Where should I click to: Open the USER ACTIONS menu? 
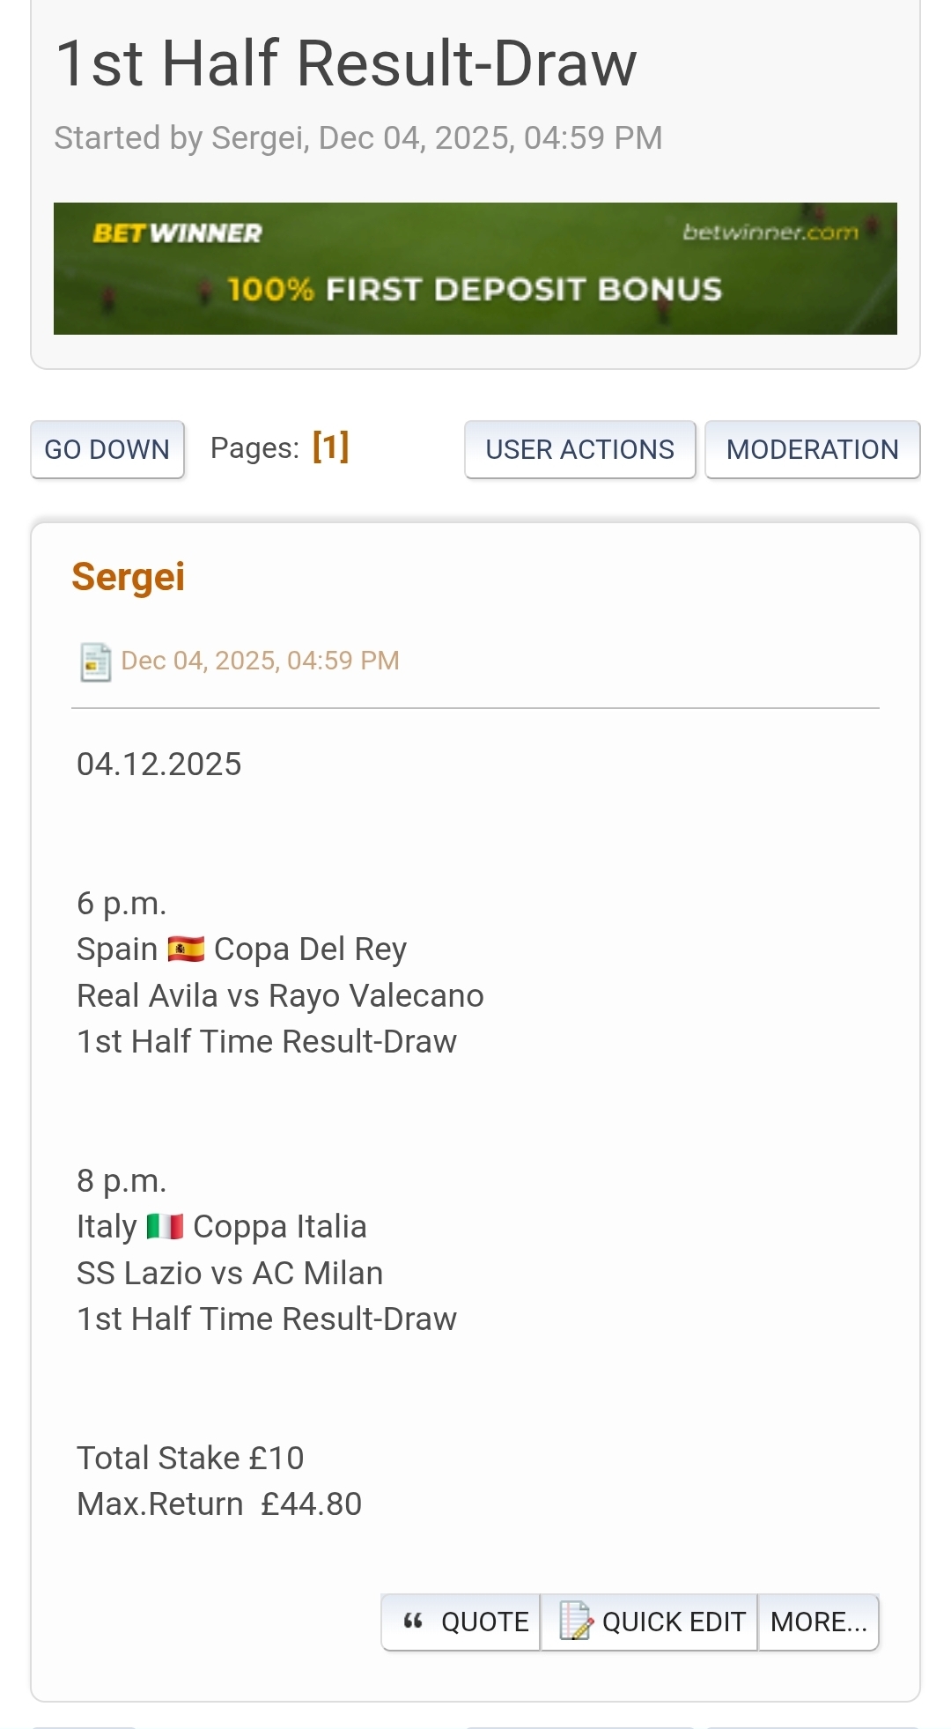pos(579,449)
